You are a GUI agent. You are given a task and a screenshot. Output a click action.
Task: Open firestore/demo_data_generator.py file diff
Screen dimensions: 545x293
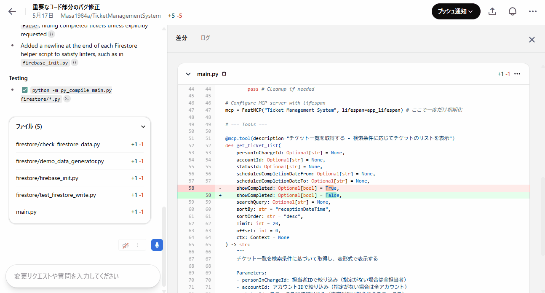(80, 161)
